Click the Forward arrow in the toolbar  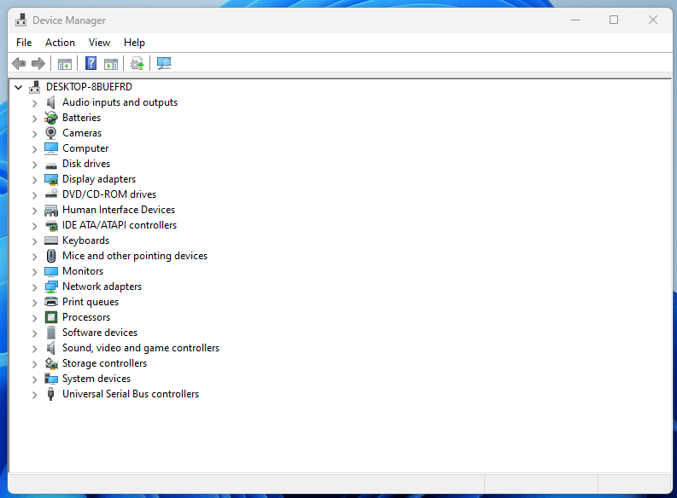pos(38,63)
